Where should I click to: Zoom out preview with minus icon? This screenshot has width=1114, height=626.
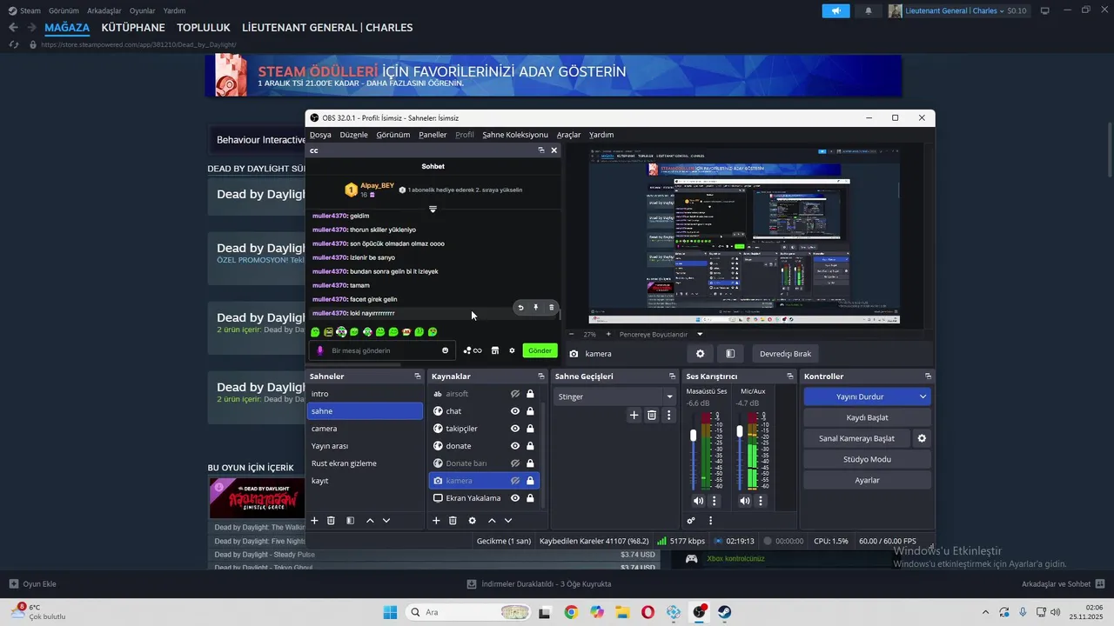click(x=572, y=334)
